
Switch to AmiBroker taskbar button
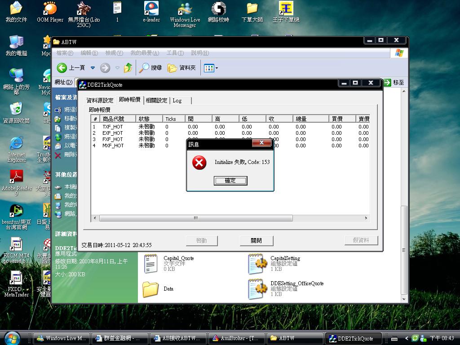tap(236, 338)
